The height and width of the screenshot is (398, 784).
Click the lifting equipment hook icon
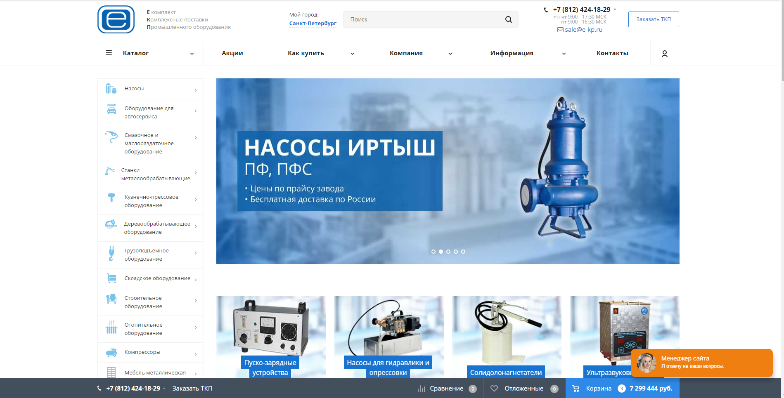[x=111, y=253]
